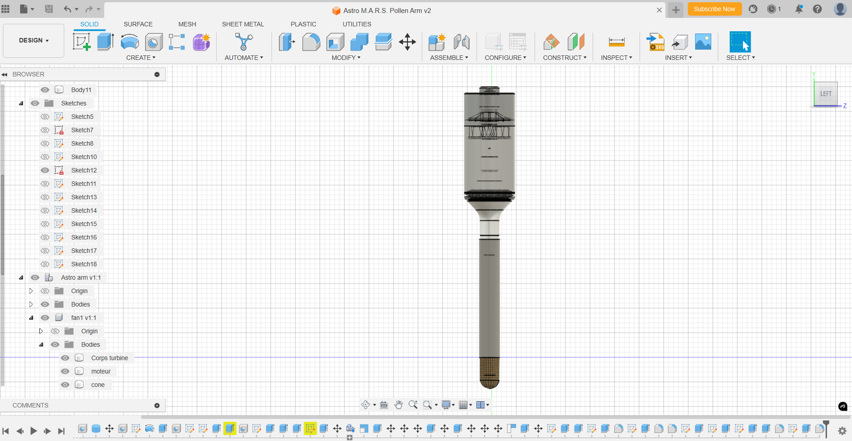This screenshot has height=441, width=852.
Task: Expand the Astro arm Bodies folder
Action: (x=31, y=304)
